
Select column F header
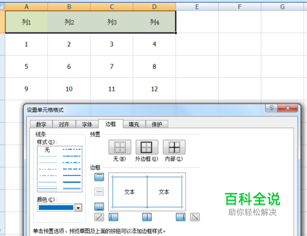click(239, 7)
